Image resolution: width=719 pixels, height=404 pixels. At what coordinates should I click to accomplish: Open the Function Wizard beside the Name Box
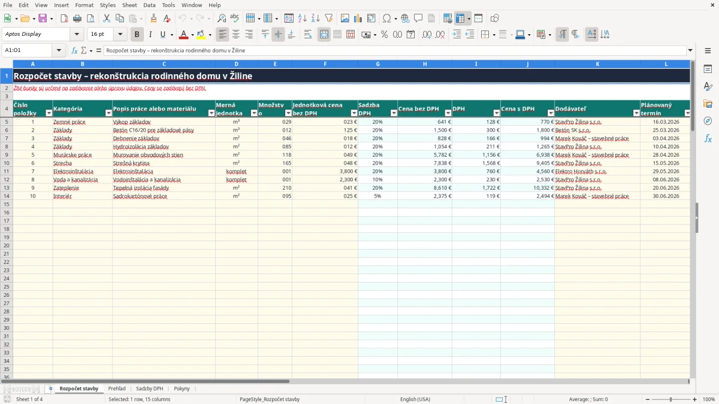click(x=75, y=50)
